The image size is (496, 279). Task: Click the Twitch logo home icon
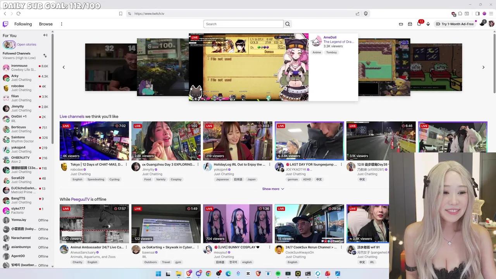tap(5, 24)
